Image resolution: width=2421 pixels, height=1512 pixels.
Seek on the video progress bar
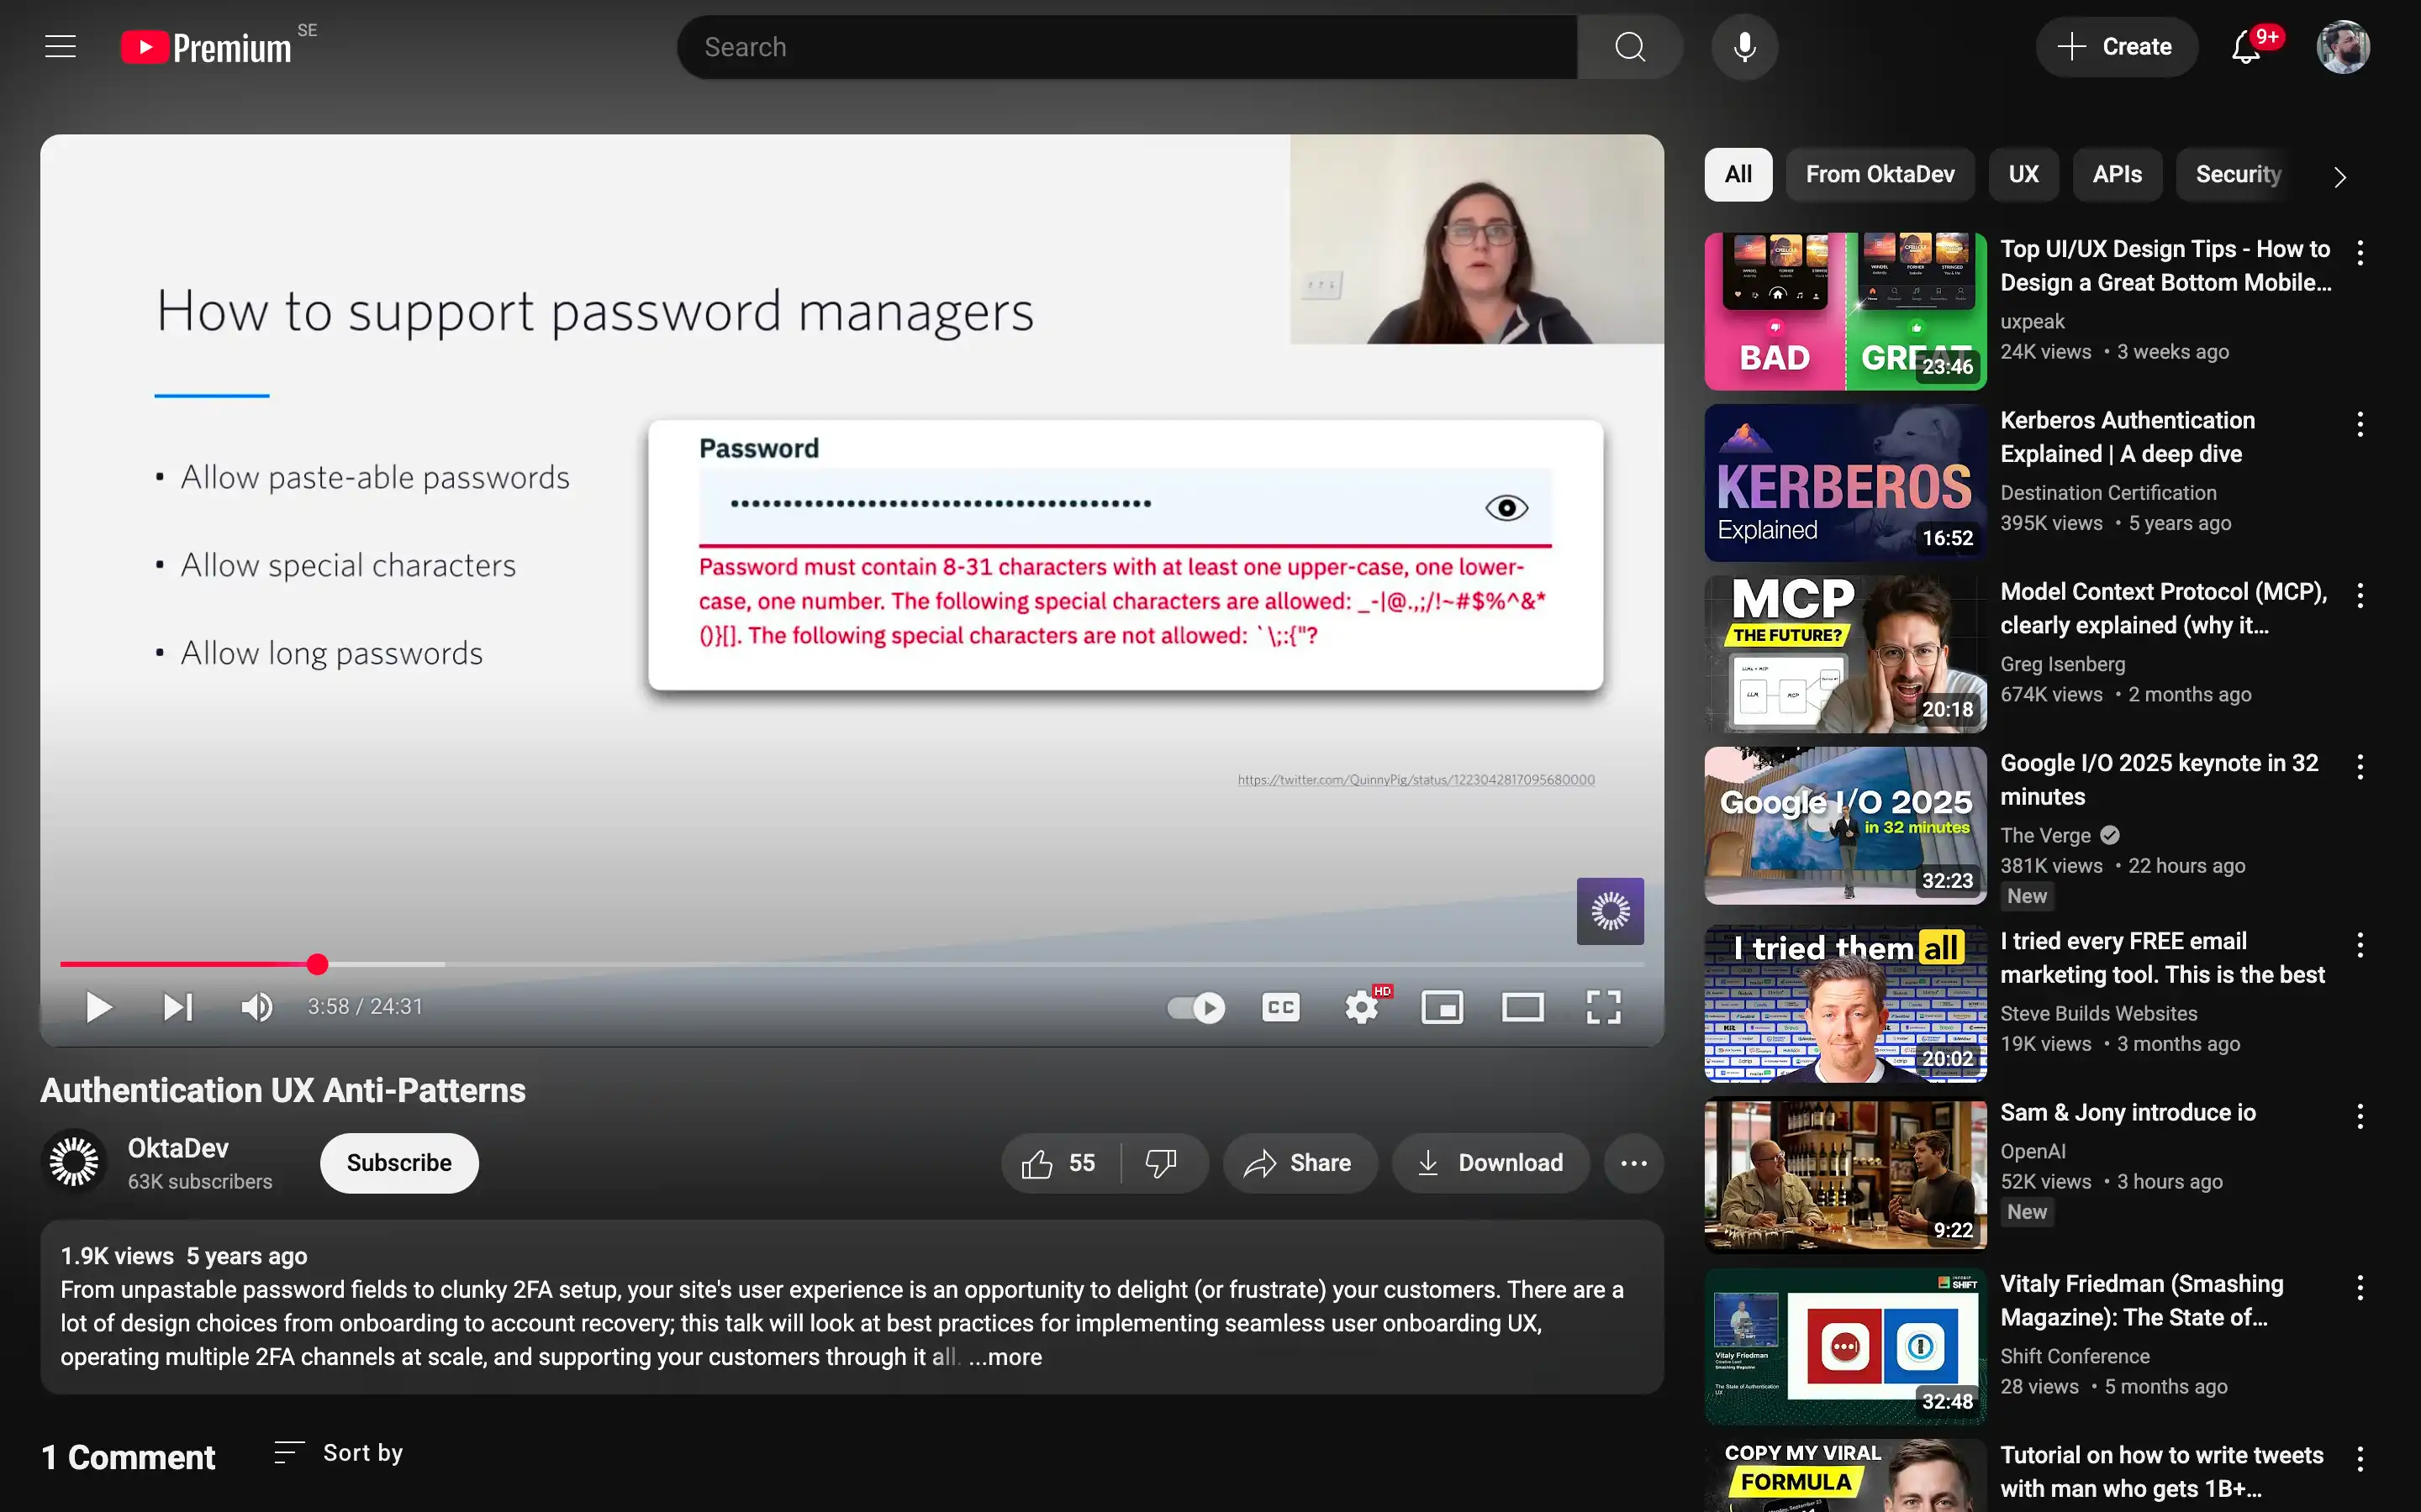click(852, 964)
